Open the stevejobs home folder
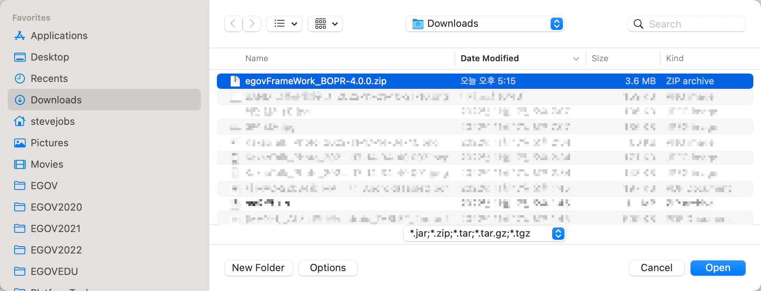Viewport: 761px width, 291px height. 52,121
